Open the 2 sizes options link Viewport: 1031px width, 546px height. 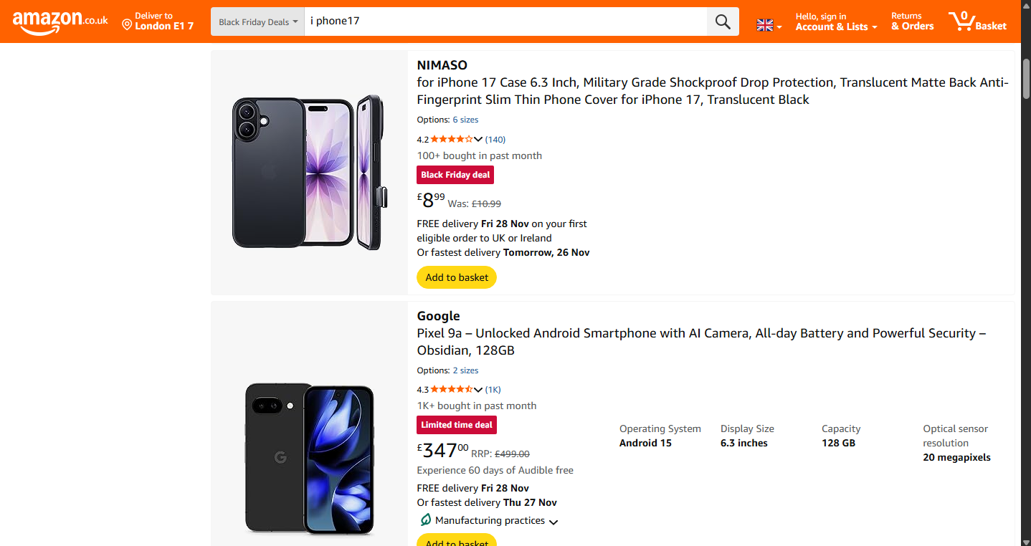pos(465,370)
